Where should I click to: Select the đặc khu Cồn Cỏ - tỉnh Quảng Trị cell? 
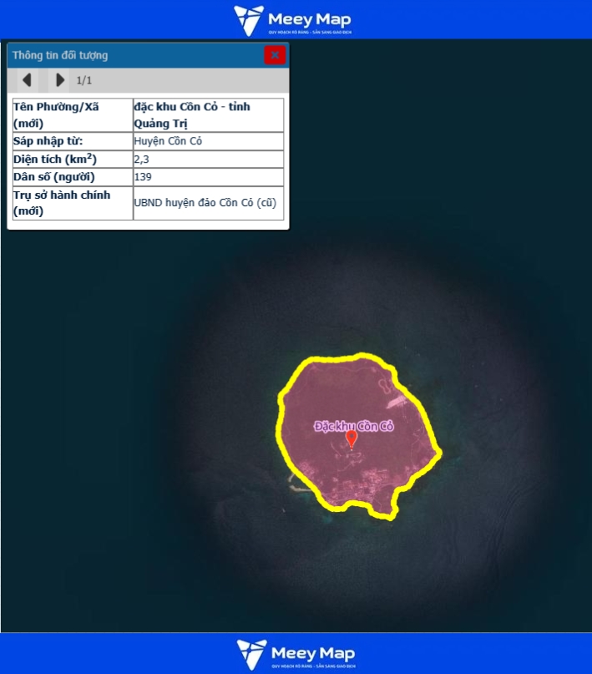(208, 115)
